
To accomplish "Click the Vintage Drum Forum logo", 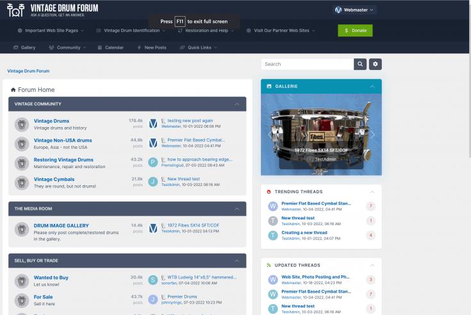I will click(54, 10).
